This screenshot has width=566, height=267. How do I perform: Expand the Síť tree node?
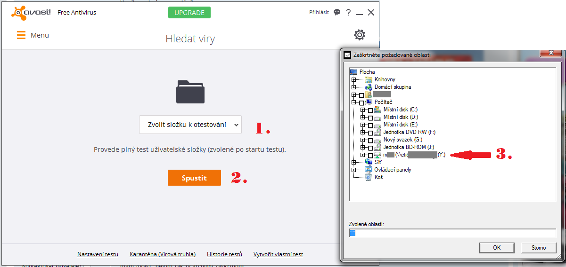354,162
